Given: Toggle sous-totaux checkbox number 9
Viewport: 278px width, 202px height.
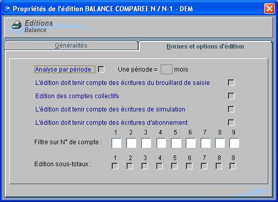Looking at the screenshot, I should point(233,166).
